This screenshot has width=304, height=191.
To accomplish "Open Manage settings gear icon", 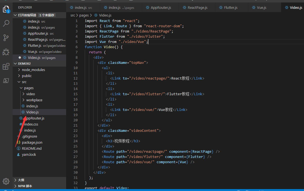I will tap(6, 181).
